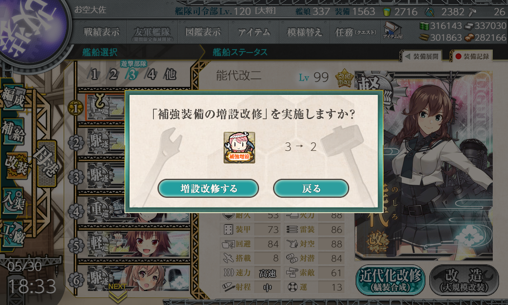Toggle the 装備記録 record button
Screen dimensions: 508x305
click(471, 56)
